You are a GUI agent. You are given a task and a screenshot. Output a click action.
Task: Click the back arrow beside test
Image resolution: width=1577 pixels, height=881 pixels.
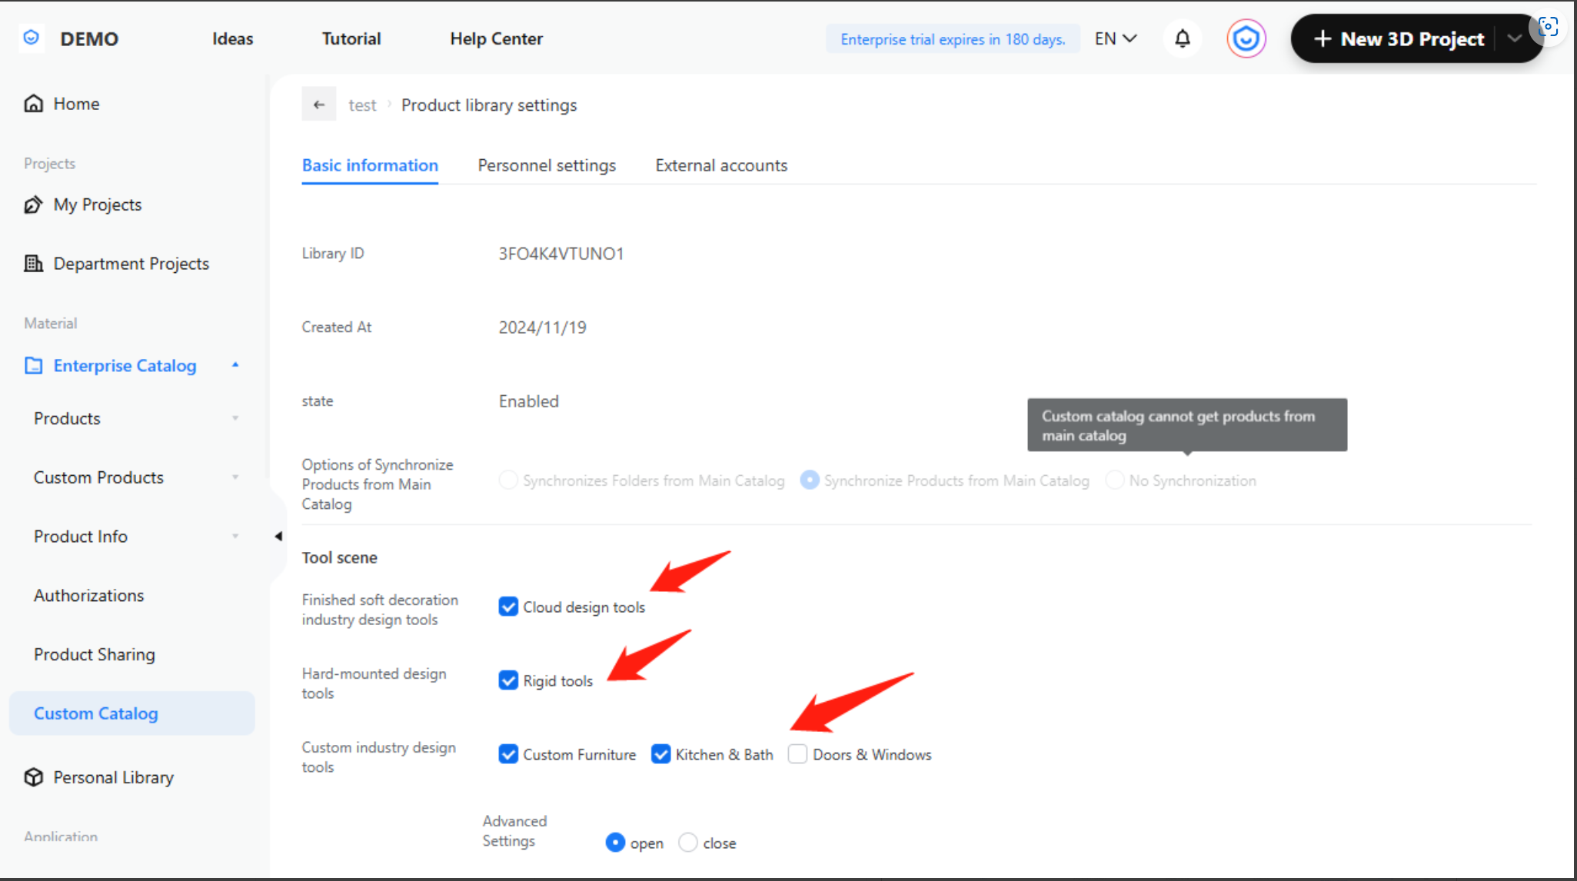(x=318, y=105)
